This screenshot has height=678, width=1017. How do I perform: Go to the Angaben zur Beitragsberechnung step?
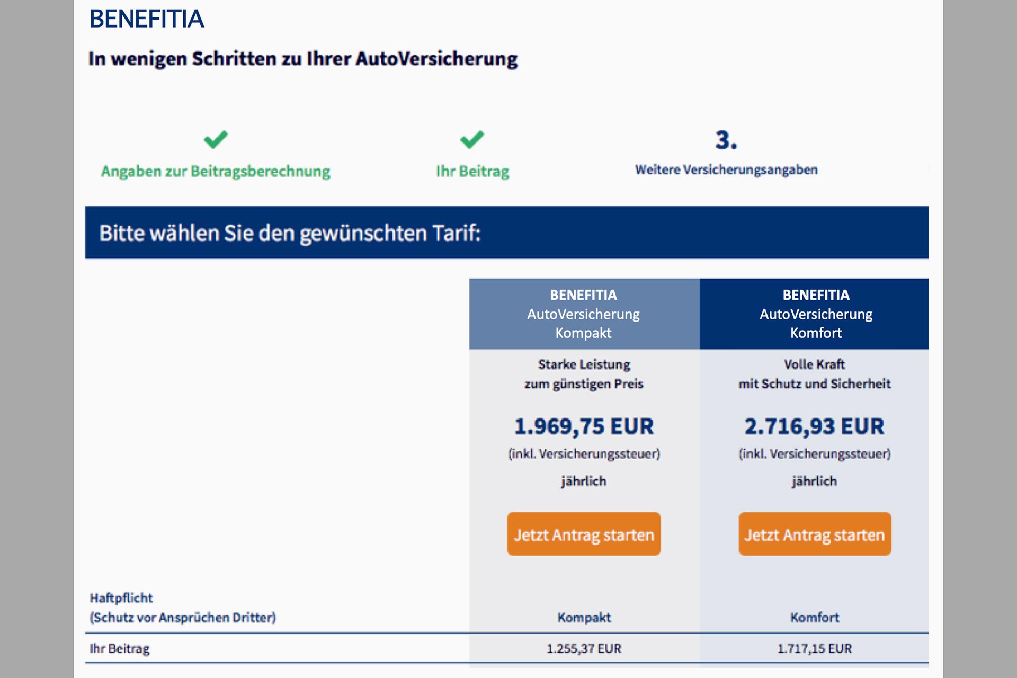[x=216, y=172]
